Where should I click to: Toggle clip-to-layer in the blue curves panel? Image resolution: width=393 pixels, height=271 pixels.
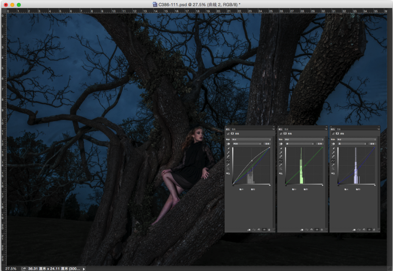click(354, 230)
